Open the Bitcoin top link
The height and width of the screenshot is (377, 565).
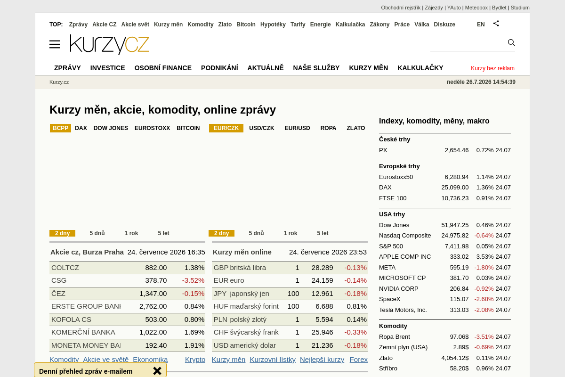click(x=246, y=25)
